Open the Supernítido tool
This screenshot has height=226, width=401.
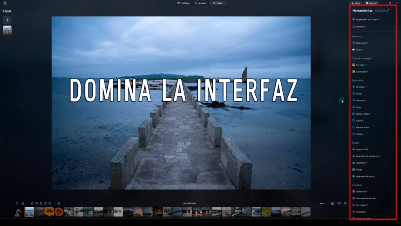[360, 72]
